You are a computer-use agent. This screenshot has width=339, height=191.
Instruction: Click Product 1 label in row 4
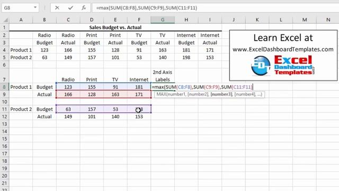pos(21,50)
